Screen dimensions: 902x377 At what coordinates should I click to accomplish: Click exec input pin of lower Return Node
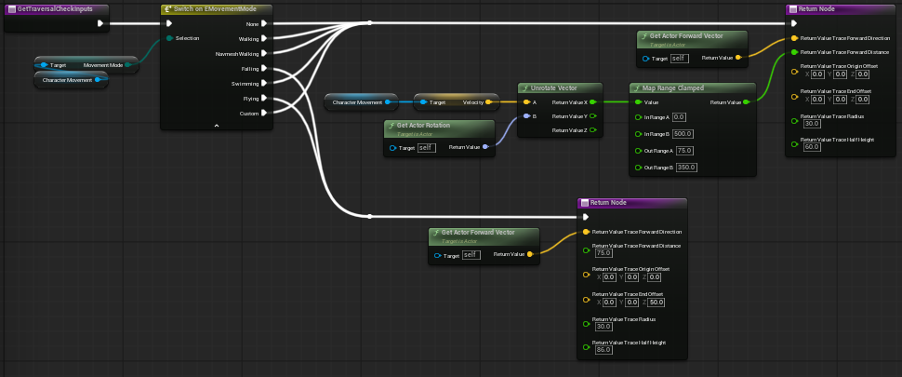pyautogui.click(x=586, y=217)
